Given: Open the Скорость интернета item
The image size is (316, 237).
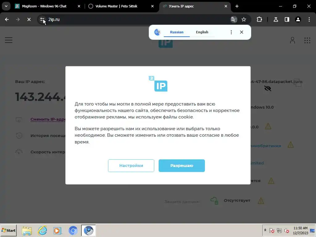Looking at the screenshot, I should click(48, 152).
